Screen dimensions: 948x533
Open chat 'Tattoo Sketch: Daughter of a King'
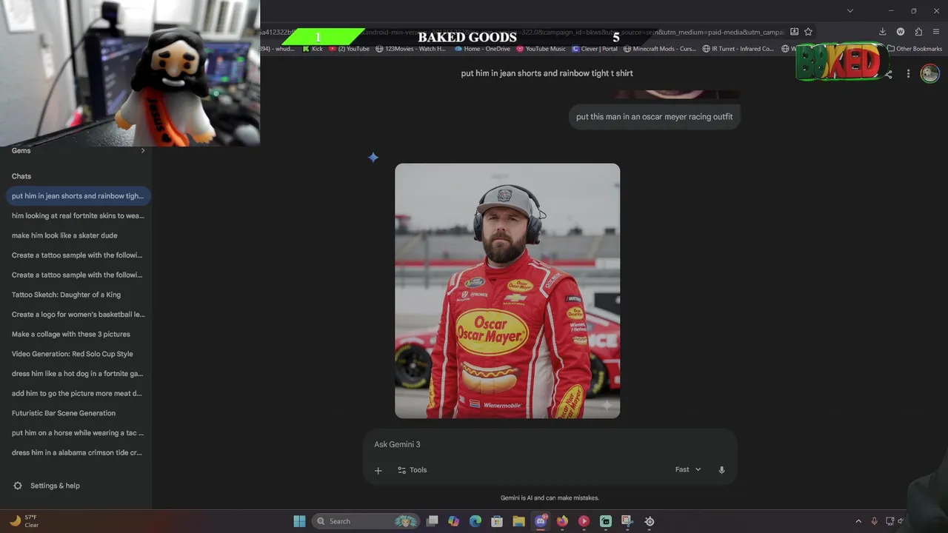tap(77, 295)
